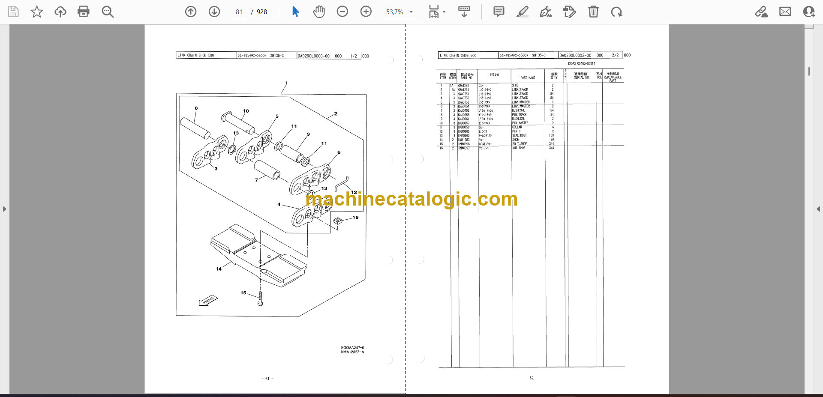Viewport: 823px width, 397px height.
Task: Upload the file to cloud storage
Action: coord(60,12)
